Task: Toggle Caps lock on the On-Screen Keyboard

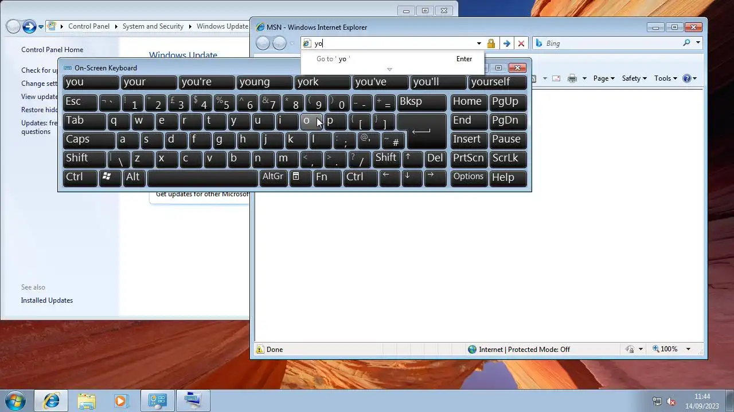Action: pos(89,140)
